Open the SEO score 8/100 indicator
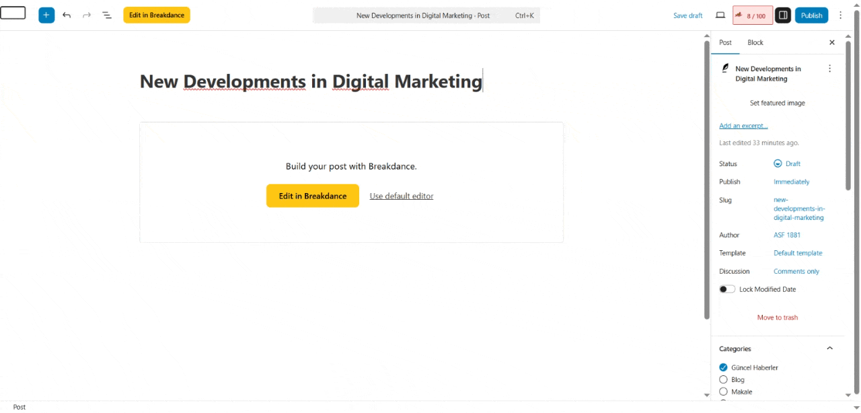Image resolution: width=861 pixels, height=413 pixels. pos(752,15)
